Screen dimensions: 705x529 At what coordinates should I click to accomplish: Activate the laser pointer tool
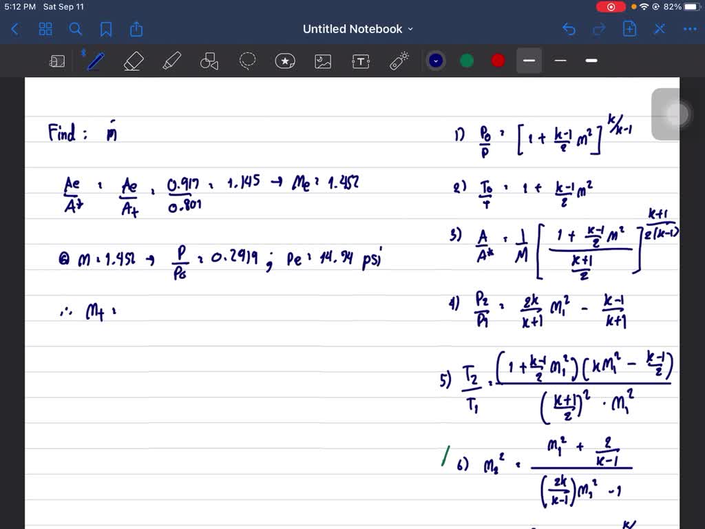[x=399, y=61]
